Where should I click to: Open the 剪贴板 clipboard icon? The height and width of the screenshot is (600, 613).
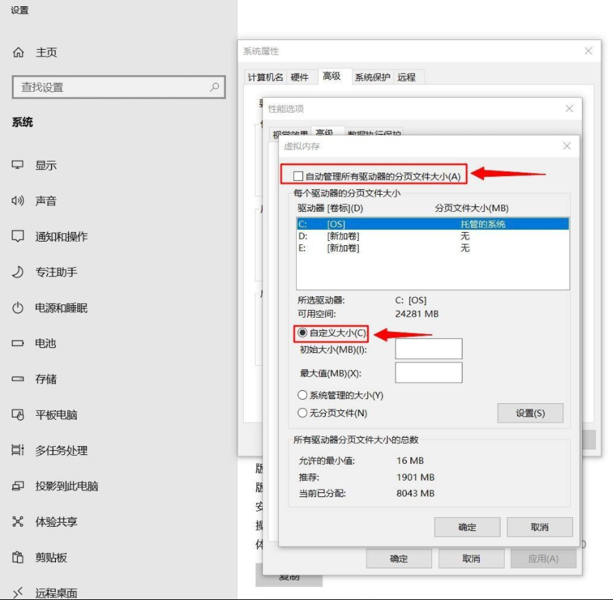point(17,557)
